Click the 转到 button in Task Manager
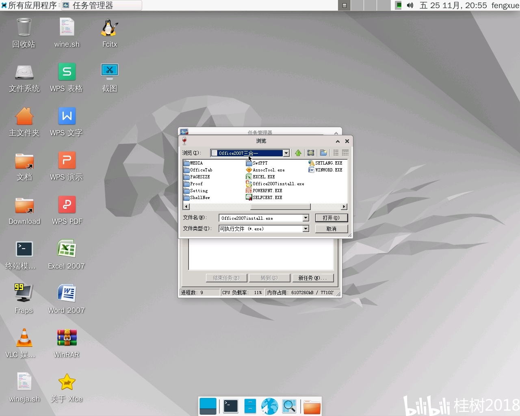This screenshot has height=416, width=520. pyautogui.click(x=269, y=278)
